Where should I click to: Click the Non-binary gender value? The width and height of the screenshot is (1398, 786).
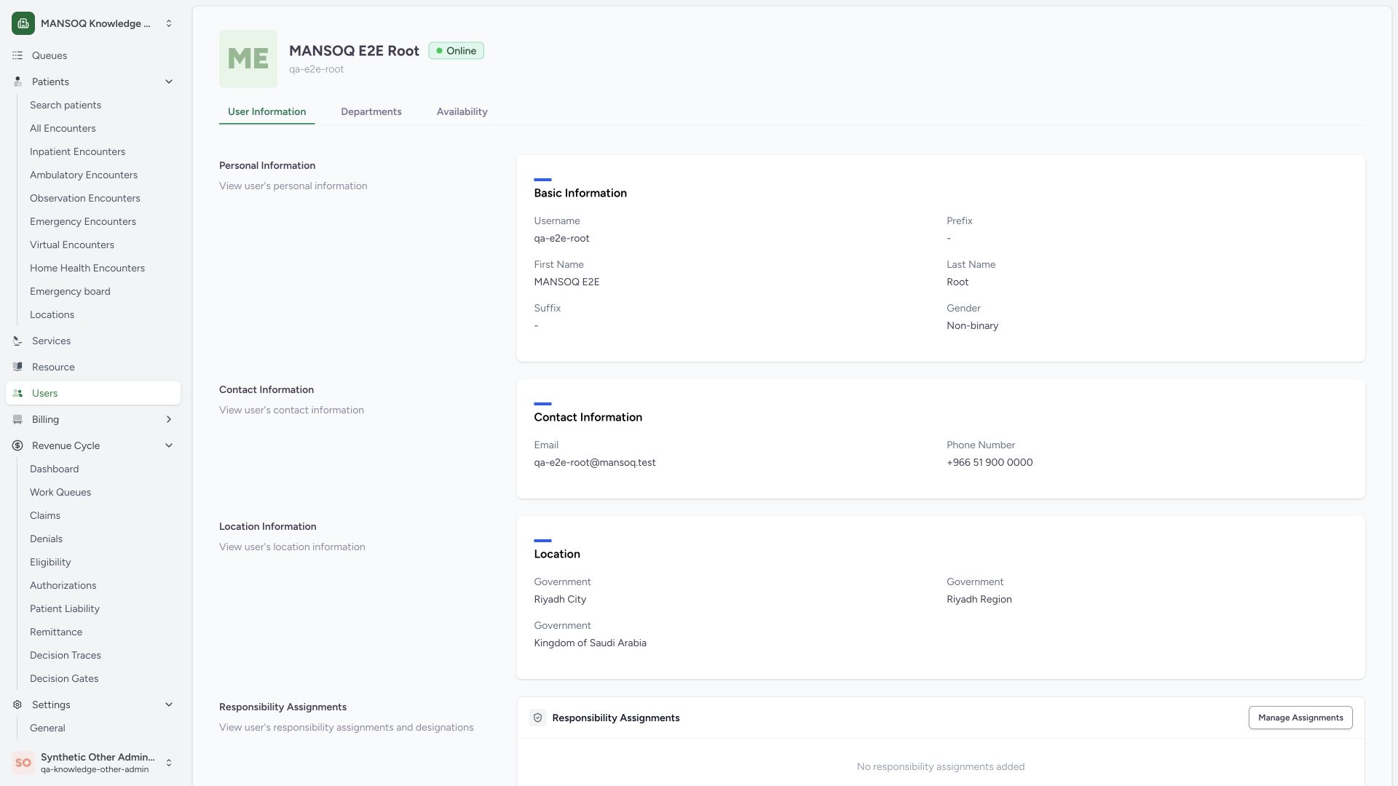coord(972,325)
